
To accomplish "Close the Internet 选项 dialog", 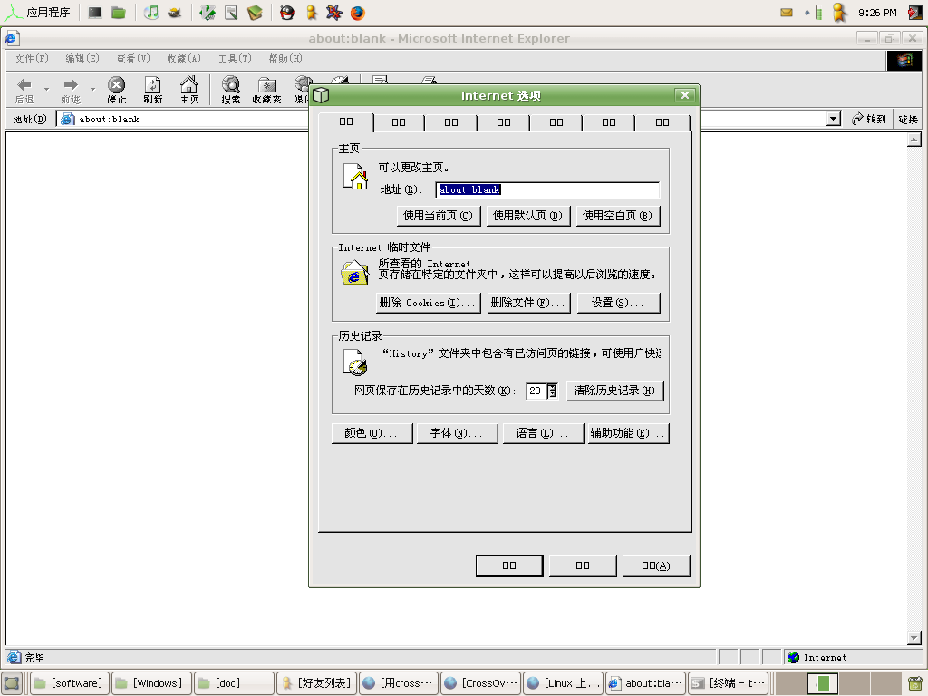I will pyautogui.click(x=684, y=94).
